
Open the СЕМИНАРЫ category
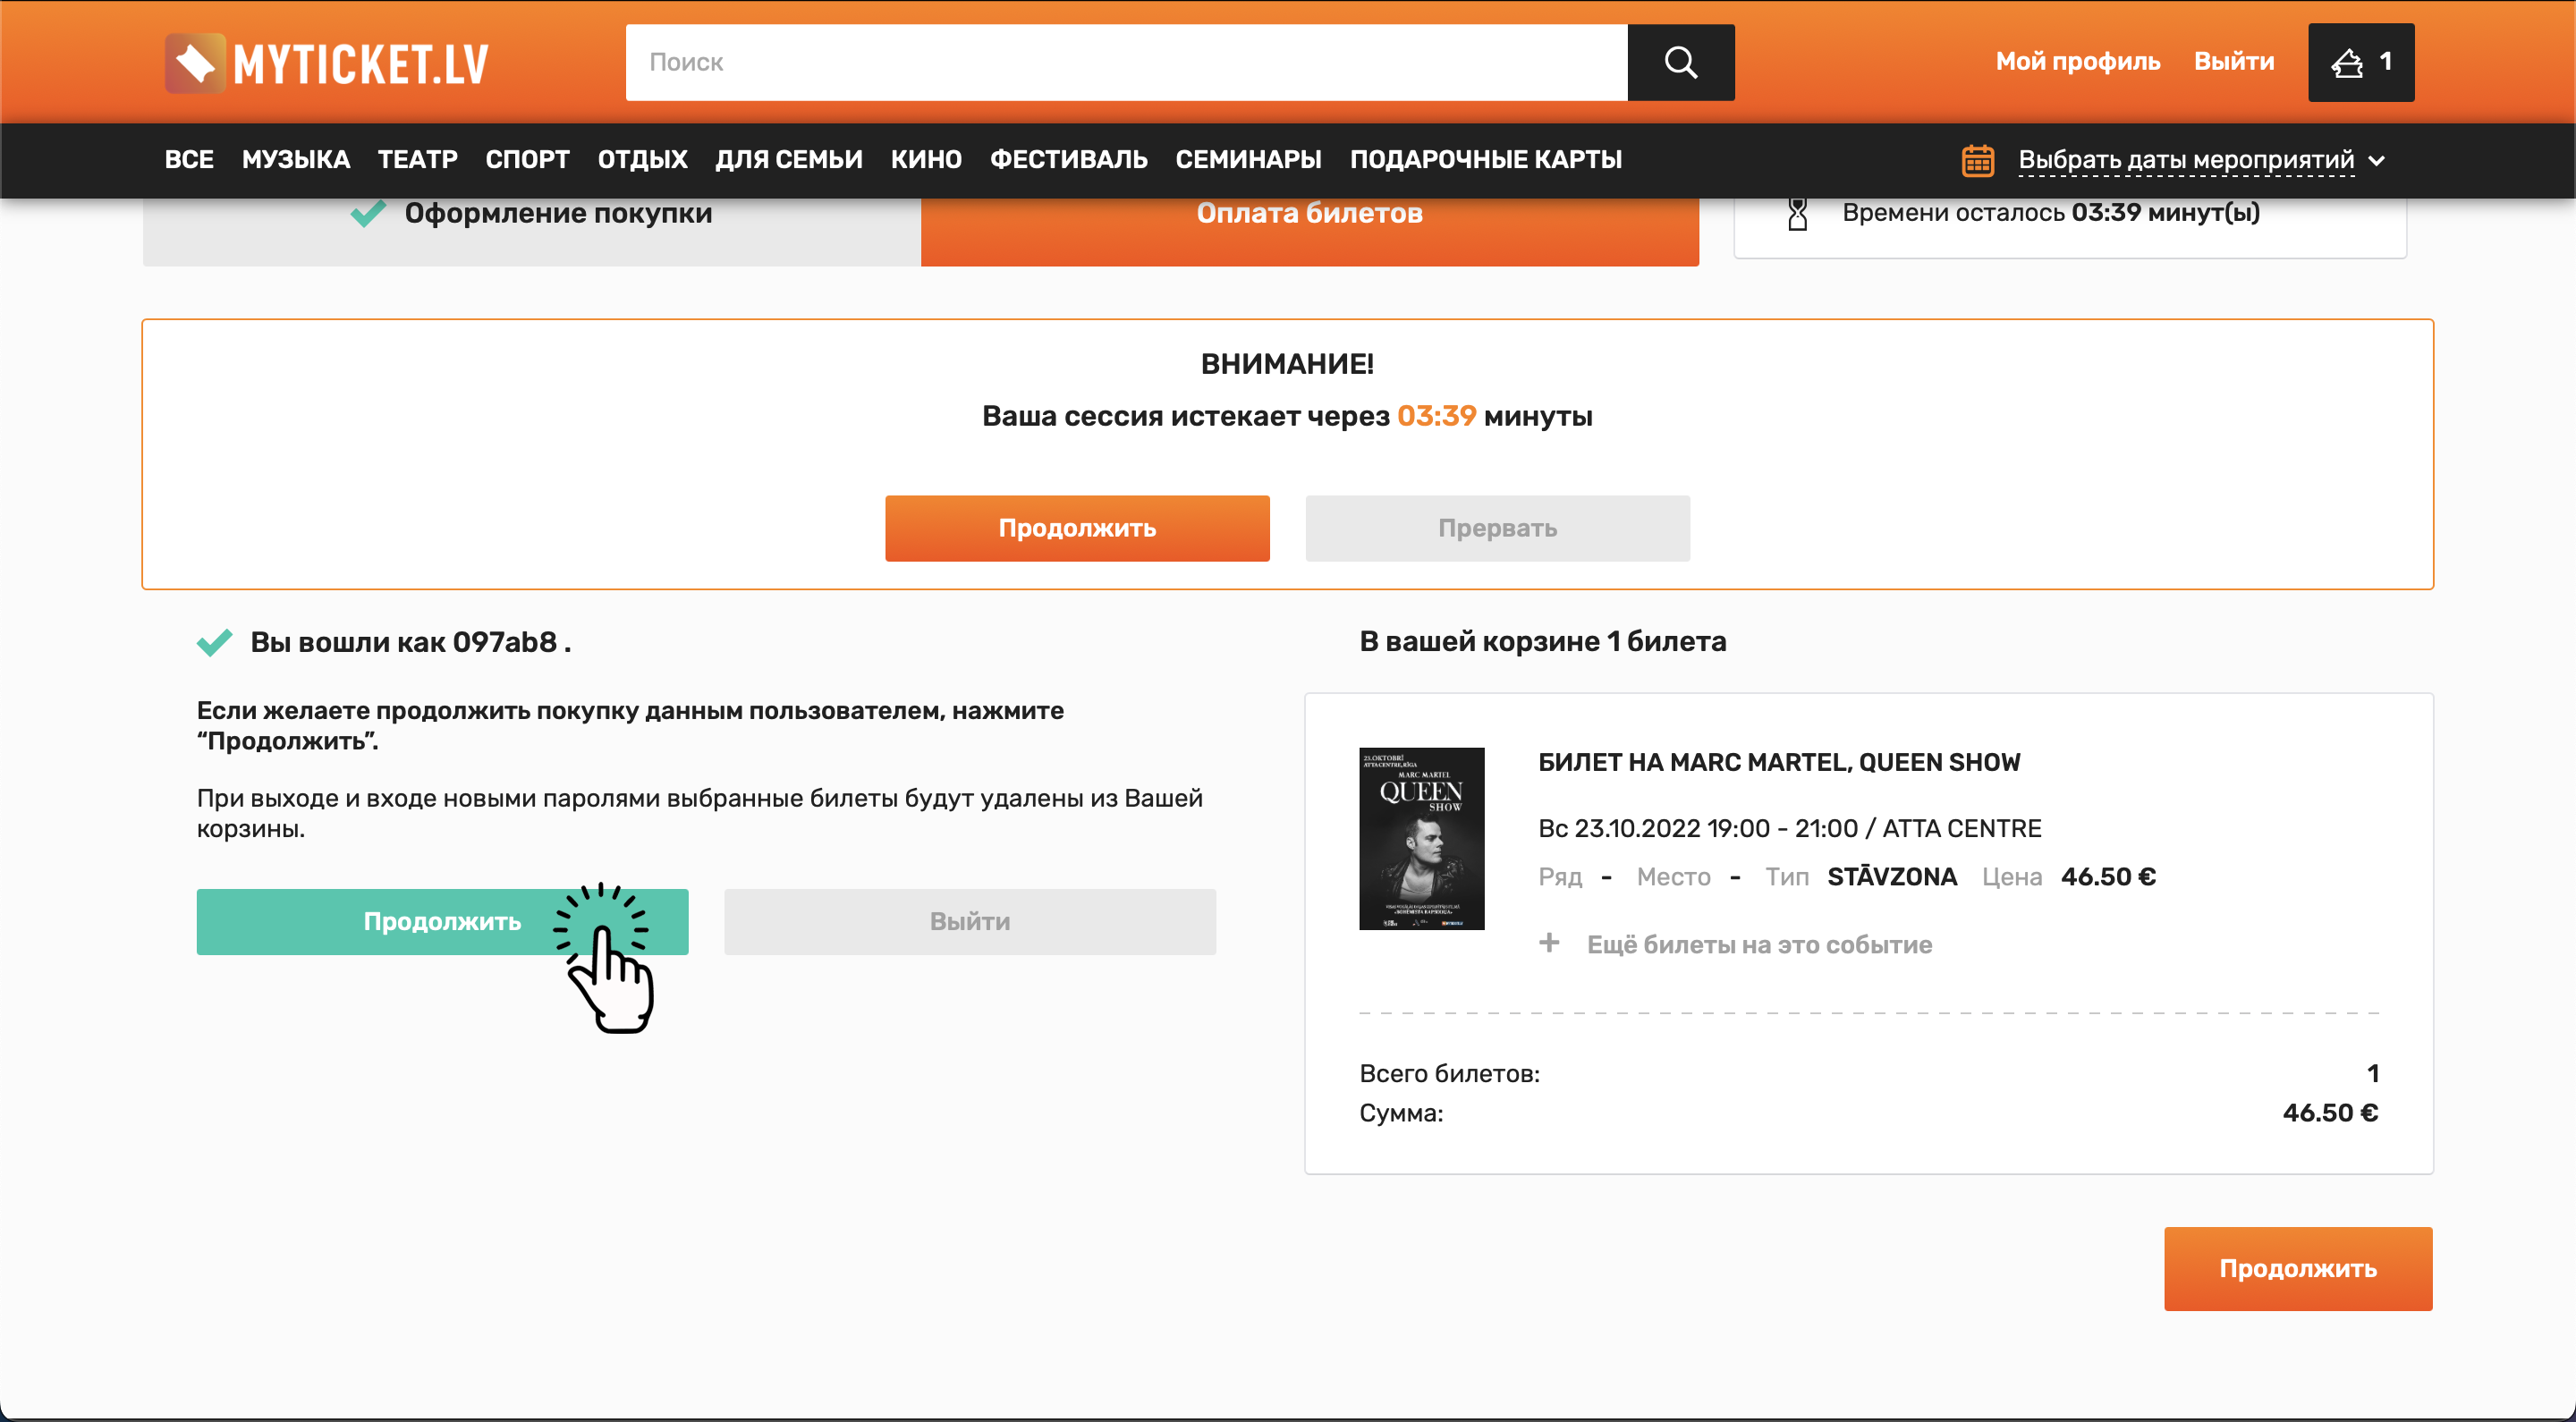tap(1249, 160)
